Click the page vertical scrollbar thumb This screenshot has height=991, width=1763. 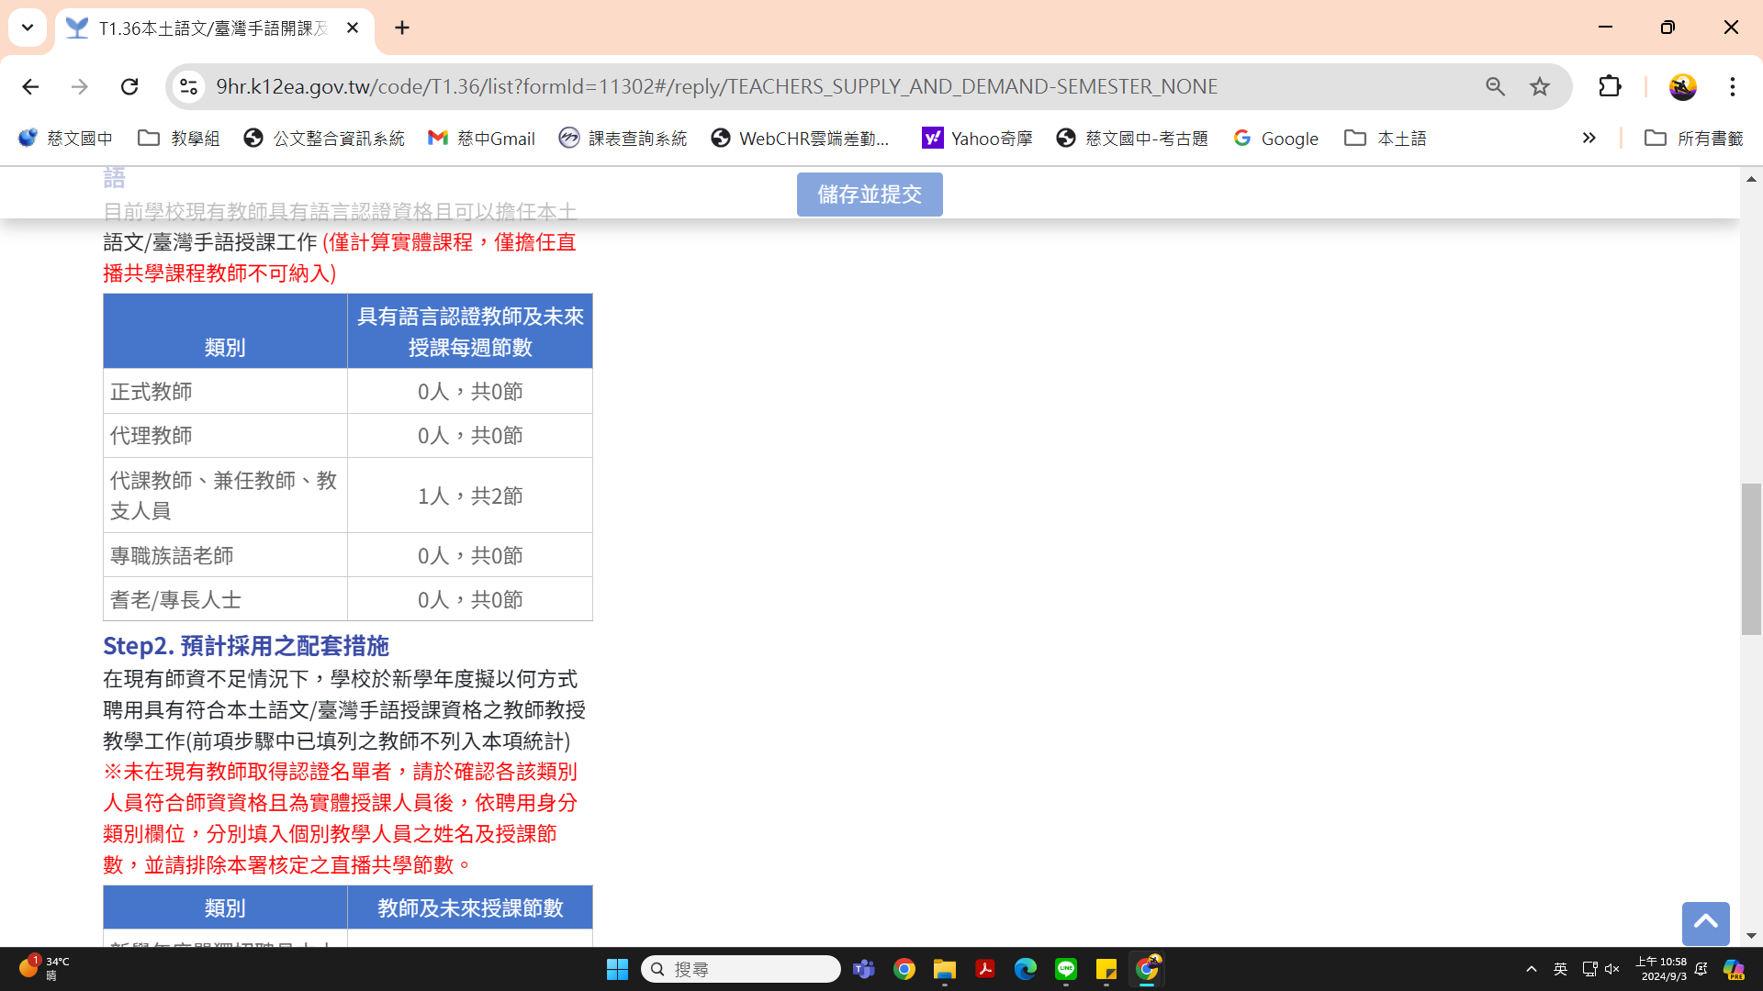(1751, 559)
